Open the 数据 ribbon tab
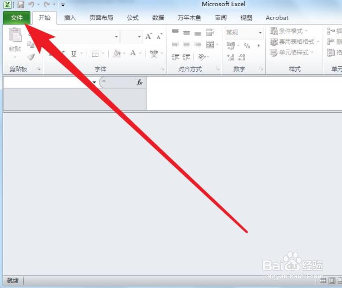 (158, 18)
